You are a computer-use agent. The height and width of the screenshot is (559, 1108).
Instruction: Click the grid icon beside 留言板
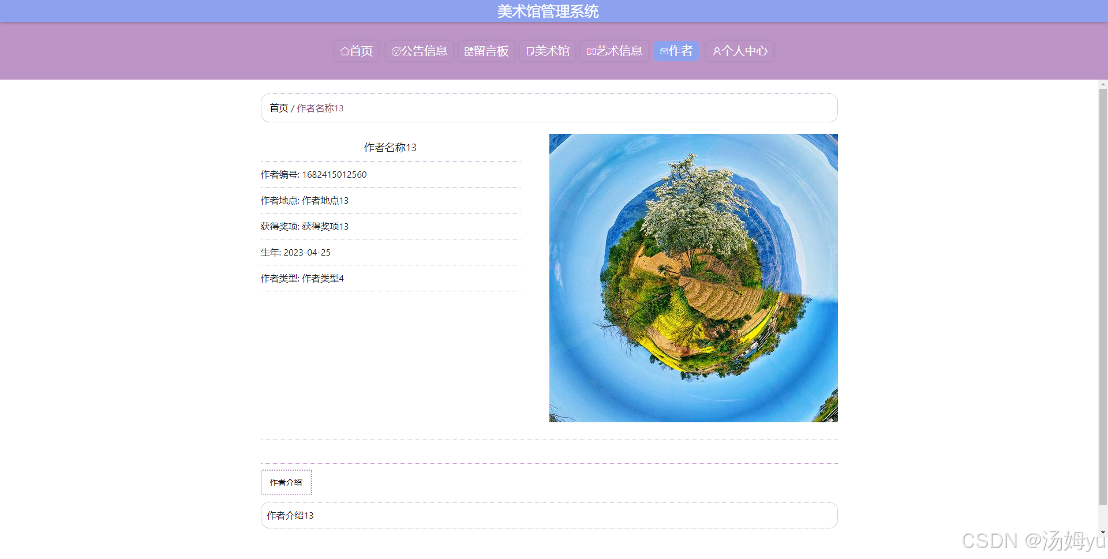469,51
